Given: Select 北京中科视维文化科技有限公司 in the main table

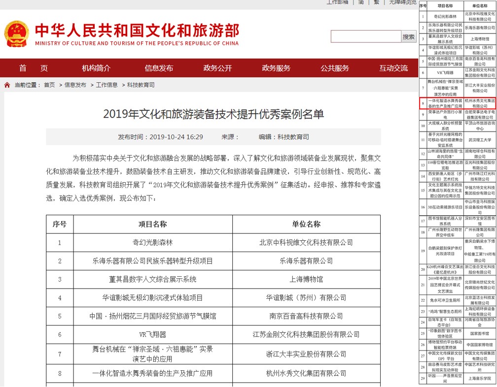Looking at the screenshot, I should point(306,243).
